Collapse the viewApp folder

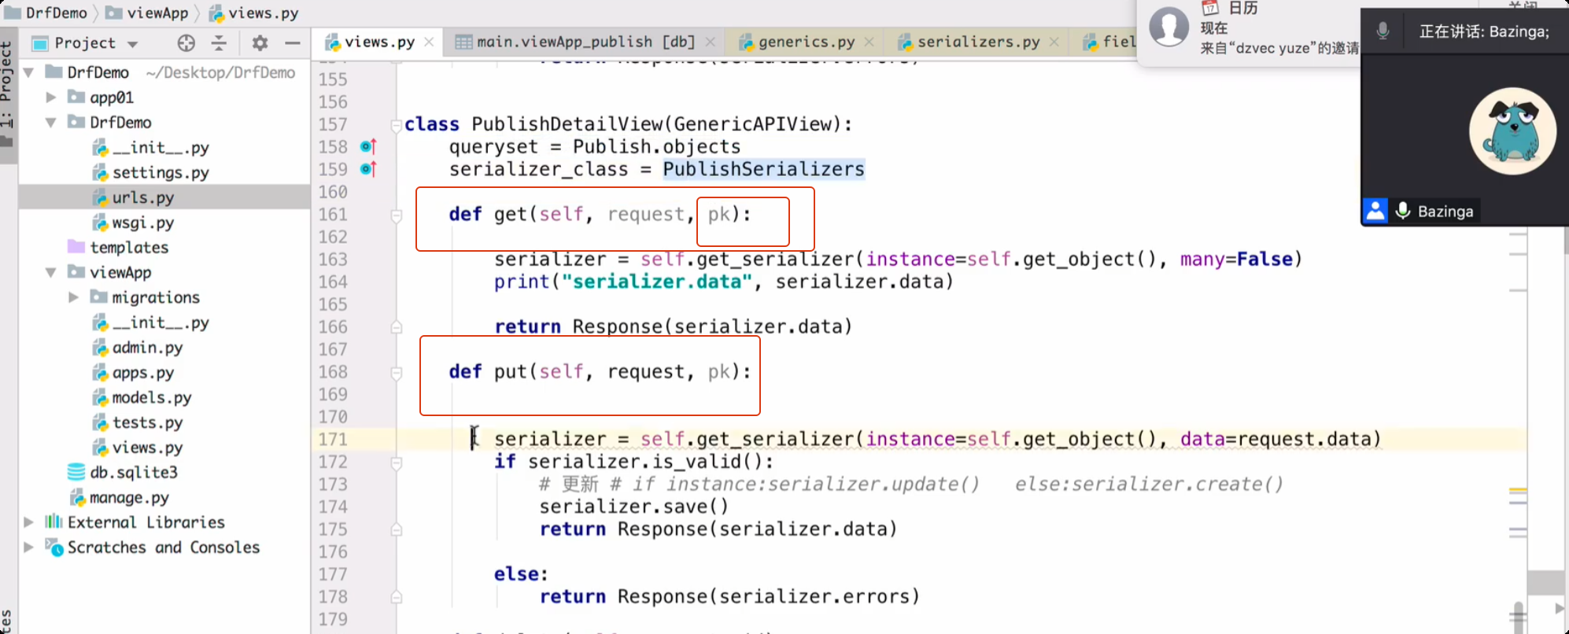[x=50, y=273]
